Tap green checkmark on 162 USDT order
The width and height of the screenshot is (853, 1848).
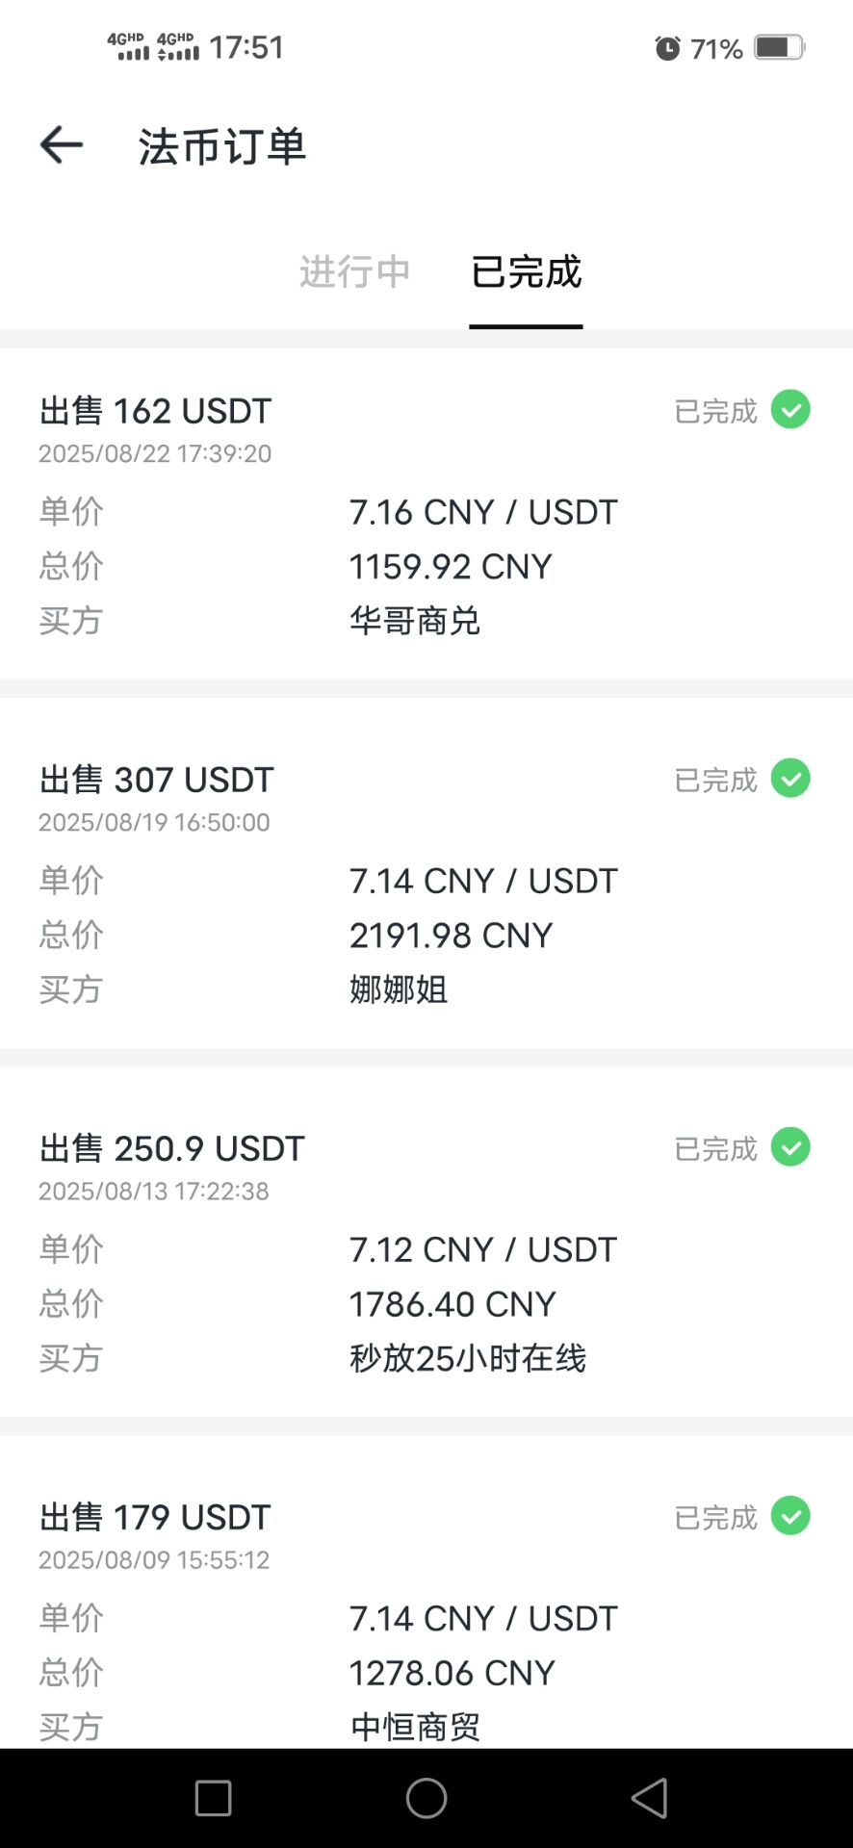790,410
